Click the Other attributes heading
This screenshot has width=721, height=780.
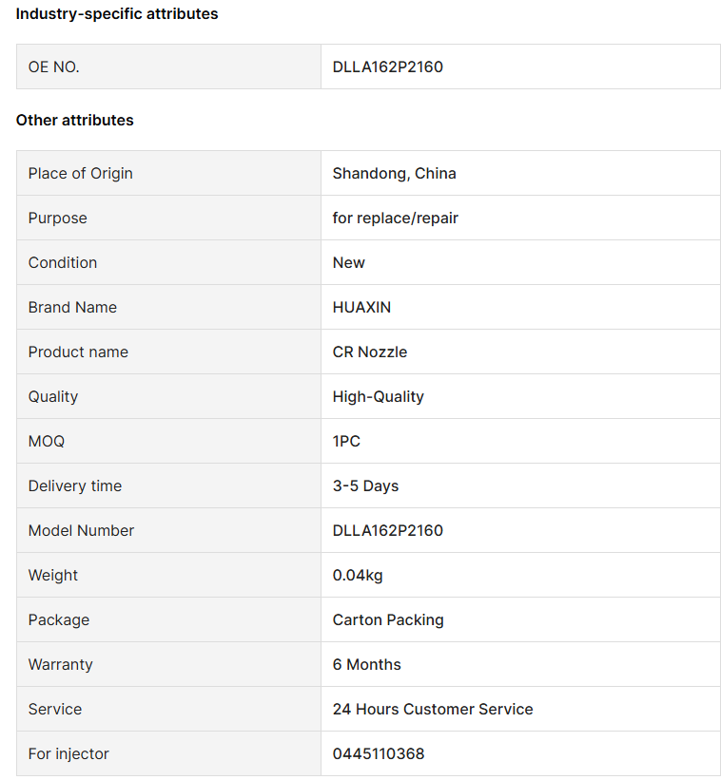coord(75,121)
